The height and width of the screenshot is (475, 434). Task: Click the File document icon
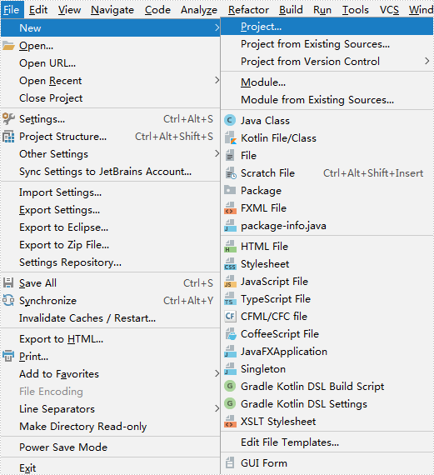click(230, 155)
